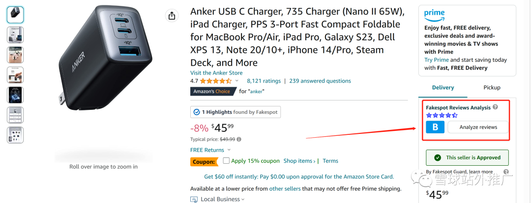
Task: Open the Visit the Anker Store link
Action: (216, 73)
